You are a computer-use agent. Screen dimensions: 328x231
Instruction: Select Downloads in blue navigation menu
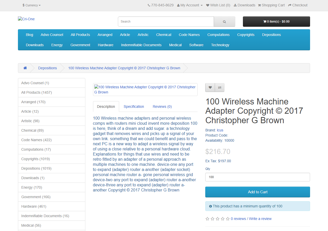pyautogui.click(x=35, y=45)
